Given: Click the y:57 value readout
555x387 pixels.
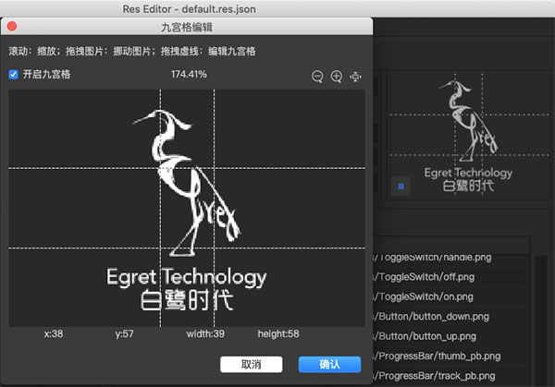Looking at the screenshot, I should [x=124, y=333].
